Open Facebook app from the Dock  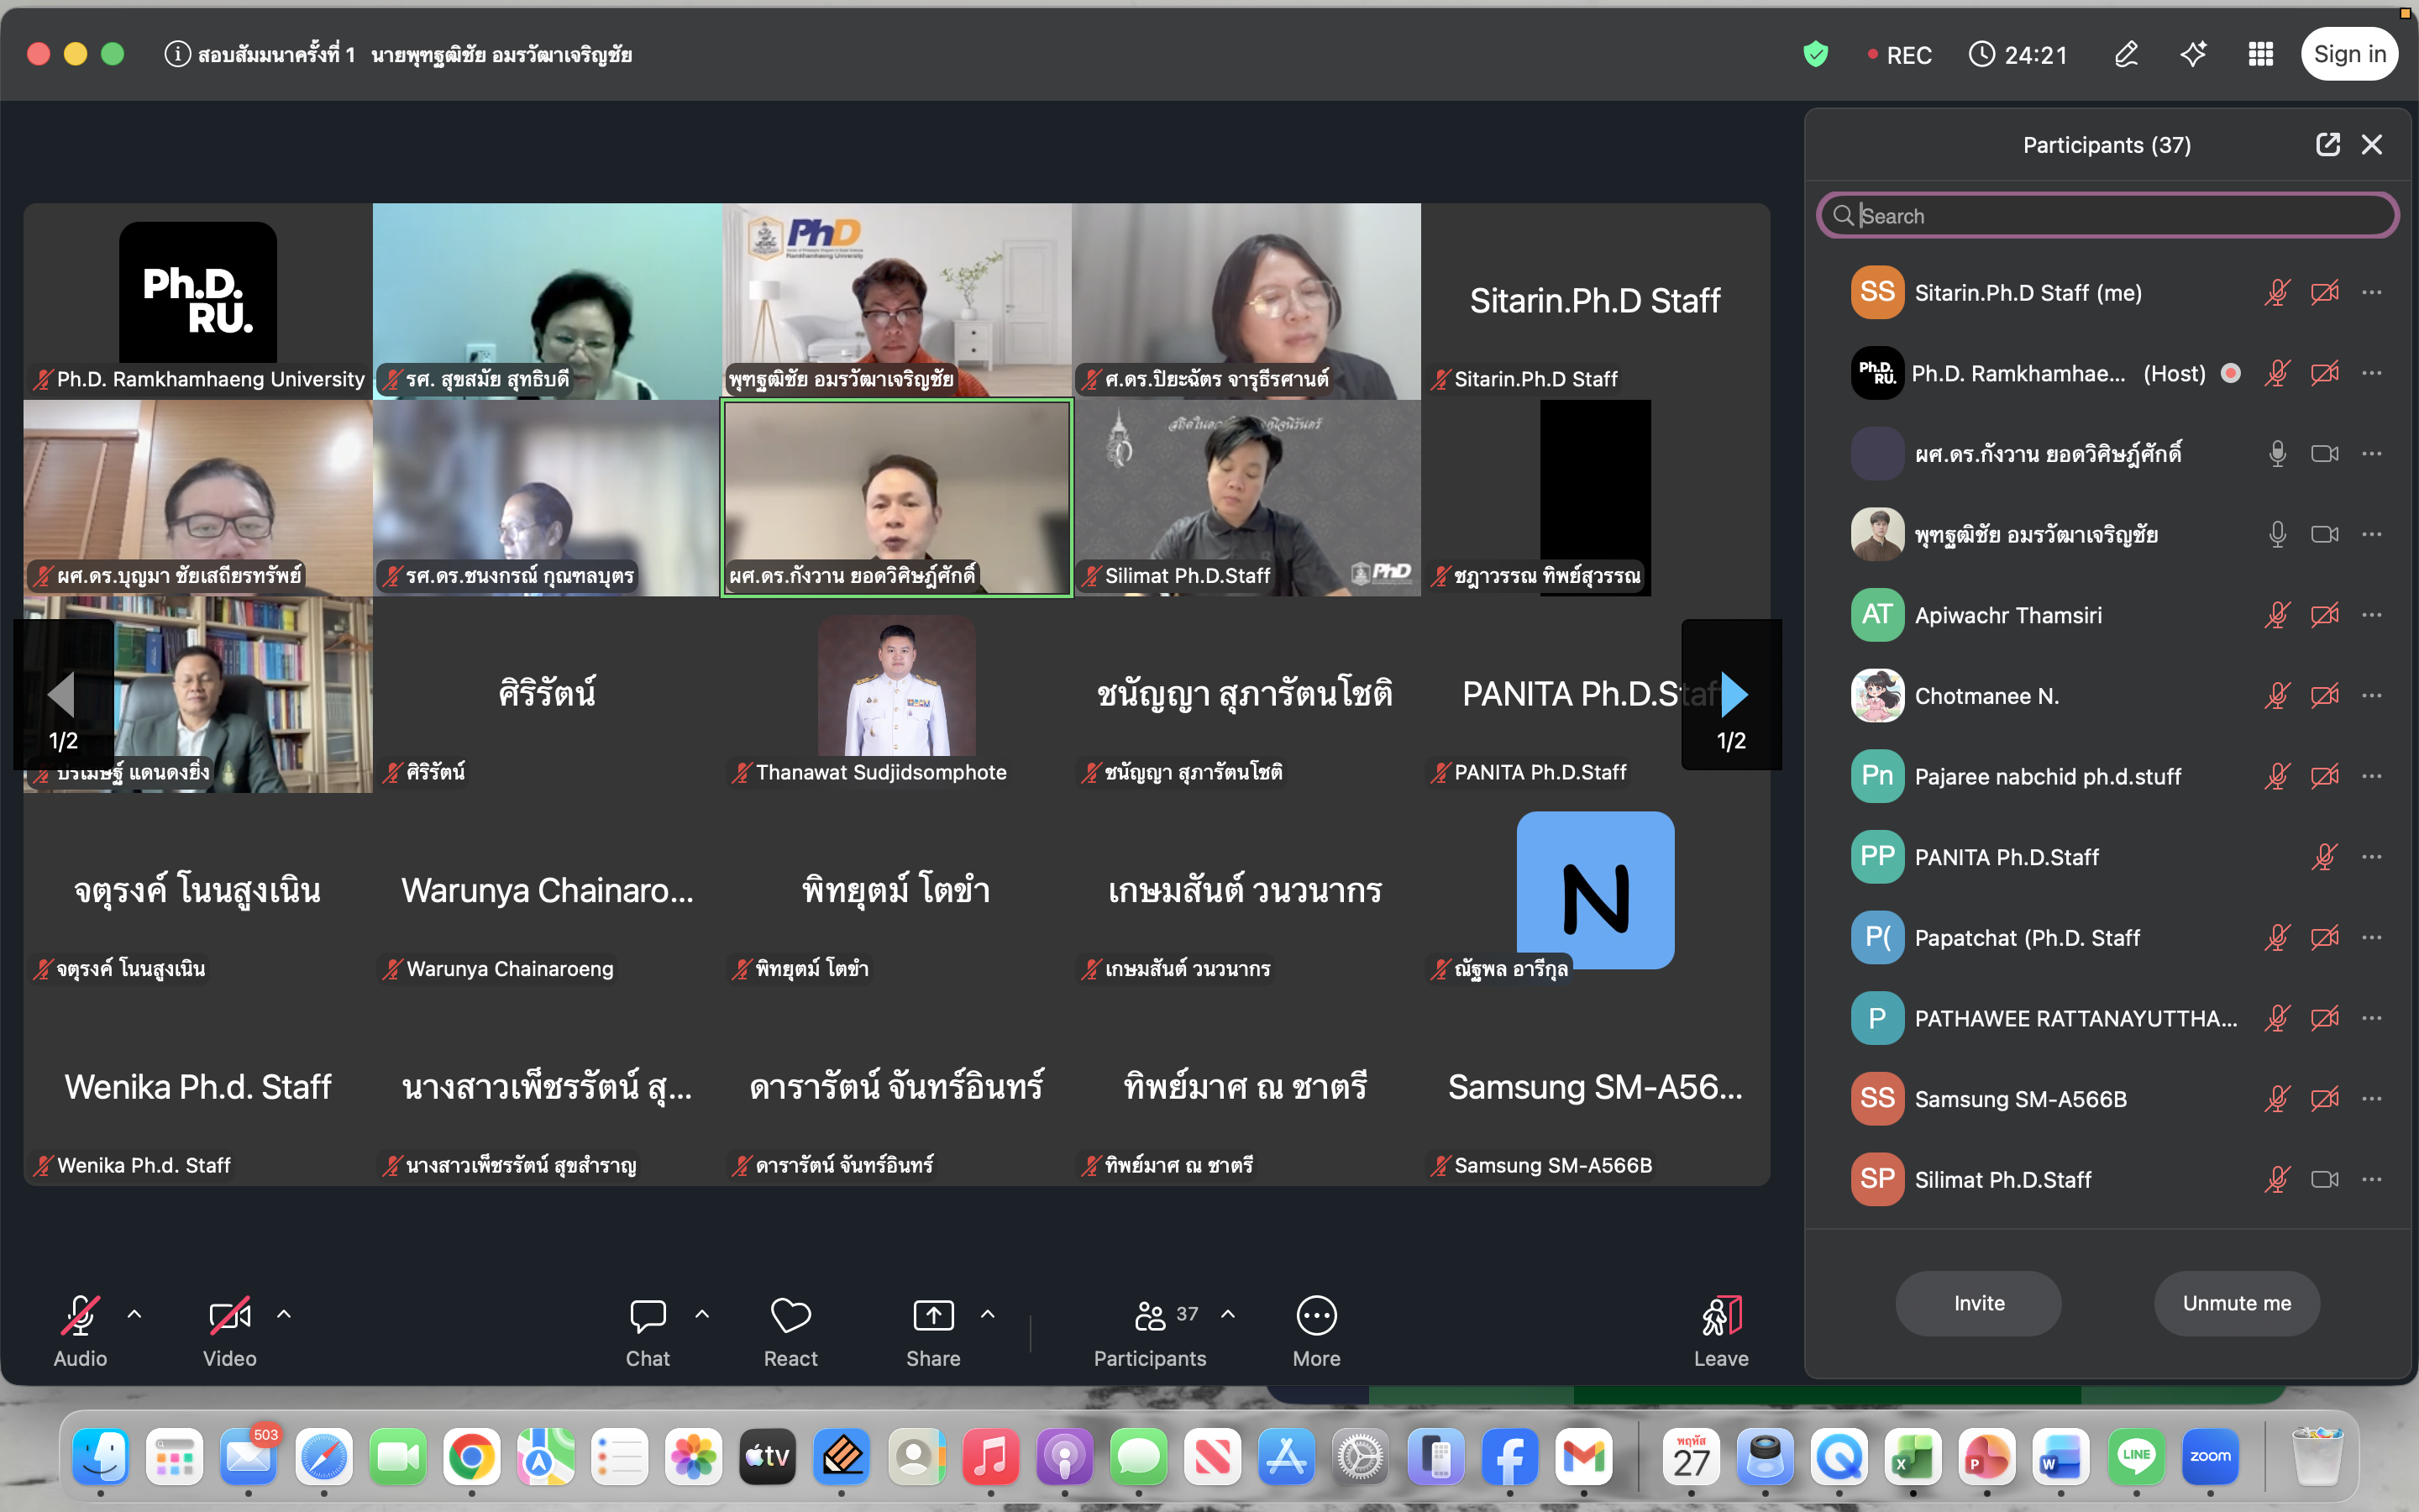point(1509,1457)
